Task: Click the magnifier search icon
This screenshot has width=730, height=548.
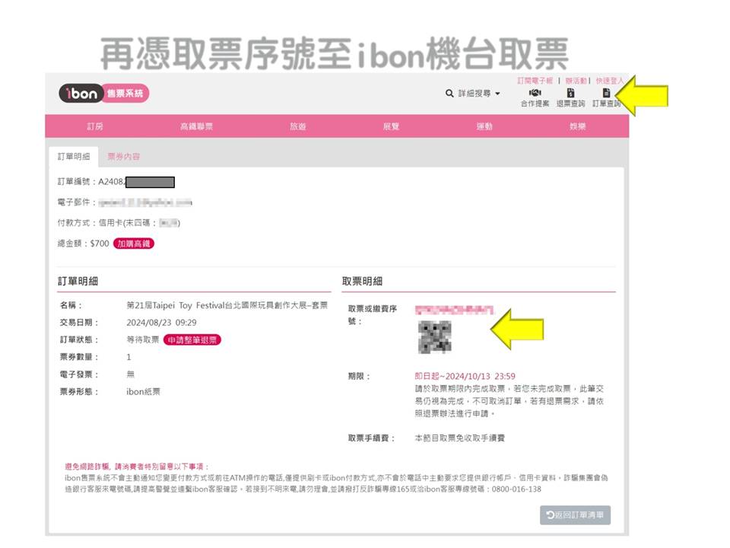Action: [x=449, y=93]
